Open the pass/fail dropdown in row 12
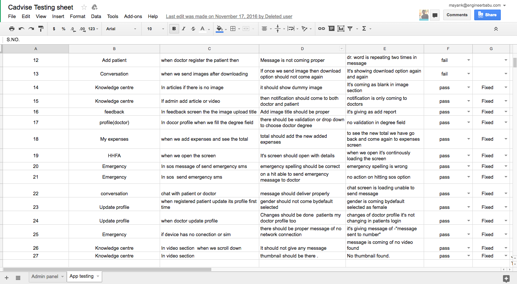Screen dimensions: 517x284 pos(468,60)
